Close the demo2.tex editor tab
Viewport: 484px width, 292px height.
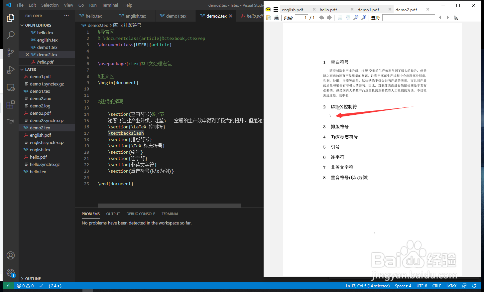pos(230,16)
